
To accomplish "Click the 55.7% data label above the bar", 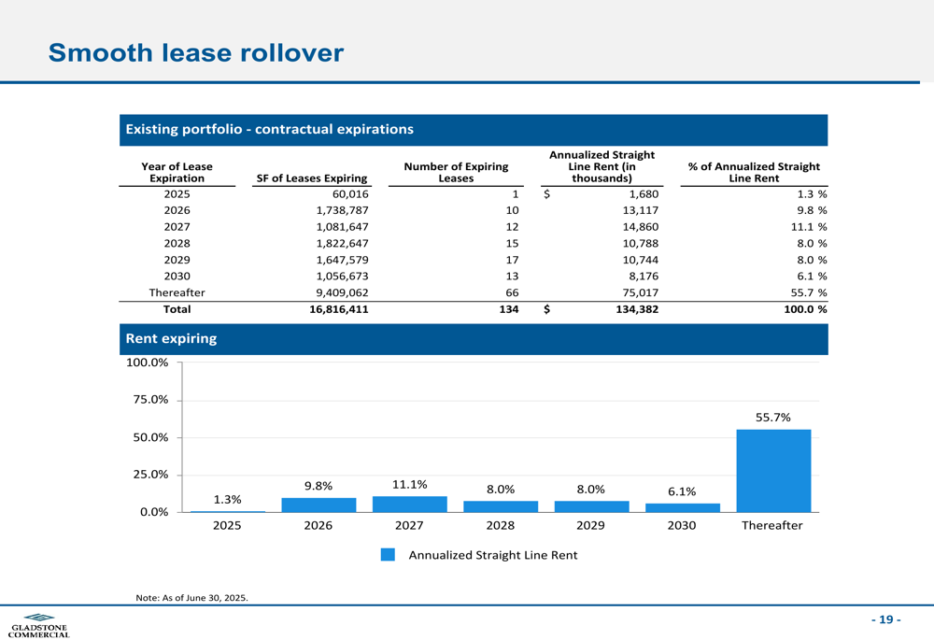I will pos(773,418).
